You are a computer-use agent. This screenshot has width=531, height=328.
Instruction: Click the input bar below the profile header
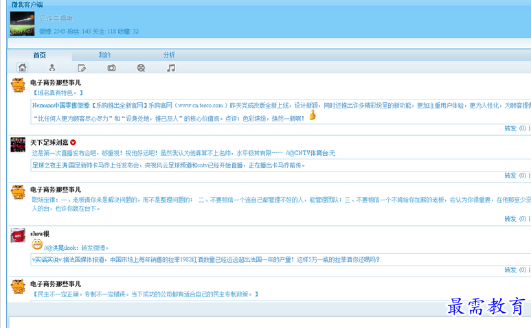coord(269,43)
